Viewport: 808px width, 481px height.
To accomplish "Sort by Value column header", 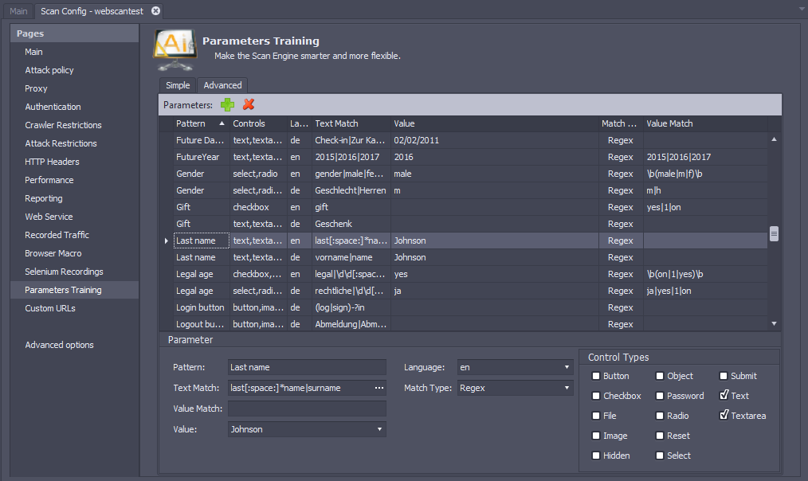I will (x=495, y=123).
